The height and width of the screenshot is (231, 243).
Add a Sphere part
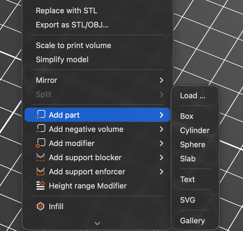195,145
